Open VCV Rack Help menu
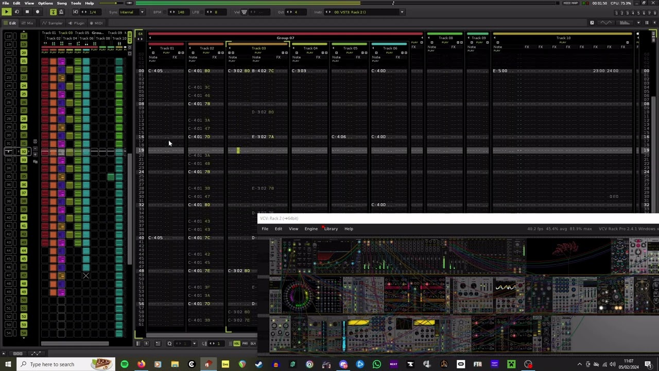This screenshot has height=371, width=659. [x=349, y=229]
